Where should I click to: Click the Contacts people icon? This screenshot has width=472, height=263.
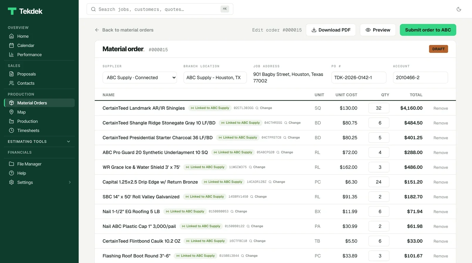tap(12, 83)
